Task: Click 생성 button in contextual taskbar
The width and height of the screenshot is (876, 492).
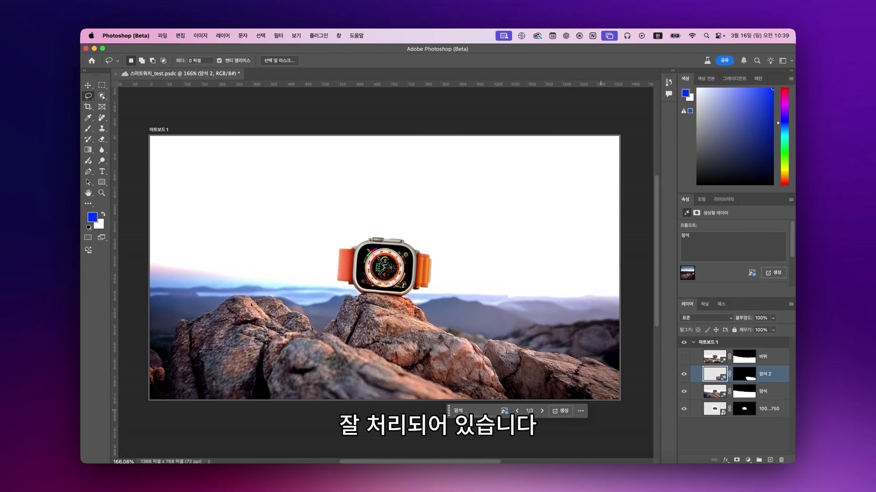Action: (561, 411)
